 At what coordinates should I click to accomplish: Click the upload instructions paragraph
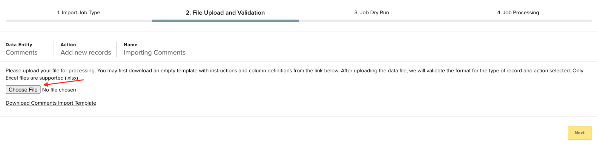(x=294, y=74)
